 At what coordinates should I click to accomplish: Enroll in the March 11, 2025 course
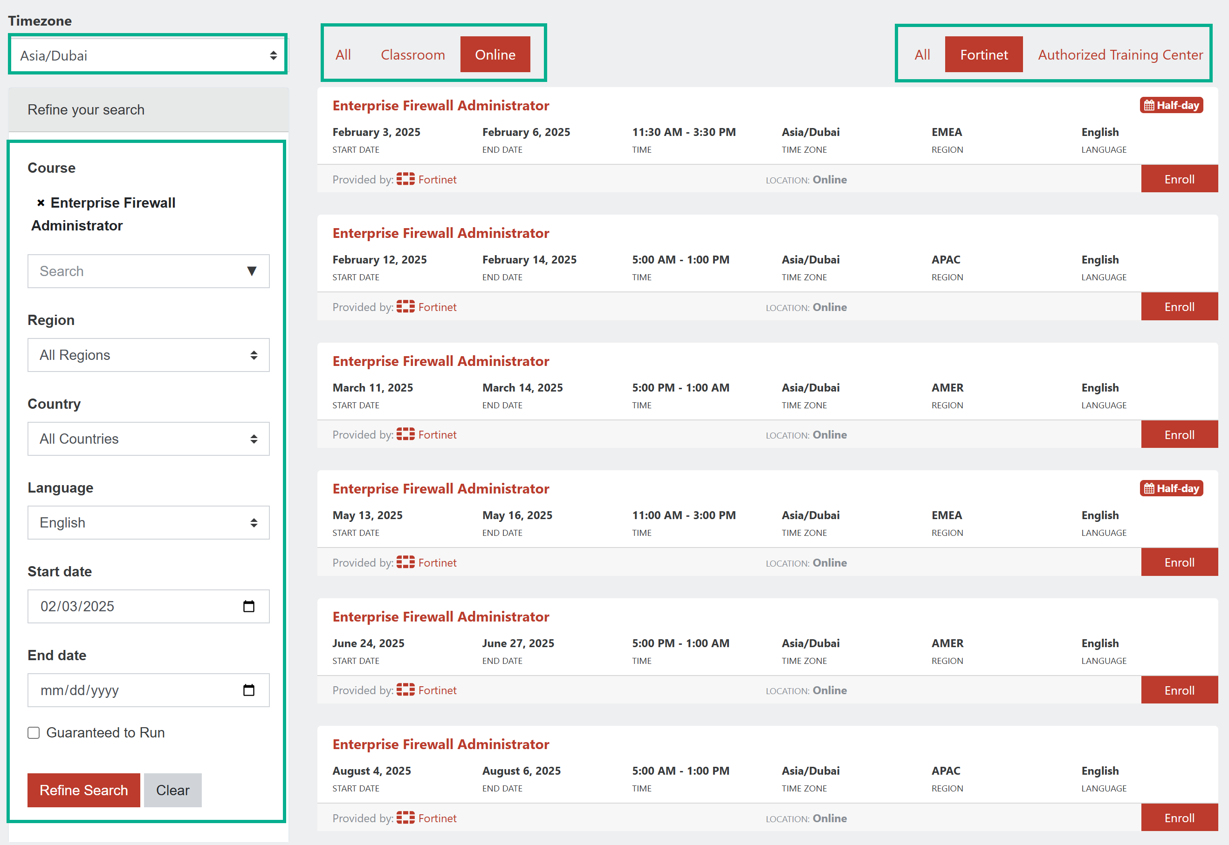pos(1179,435)
